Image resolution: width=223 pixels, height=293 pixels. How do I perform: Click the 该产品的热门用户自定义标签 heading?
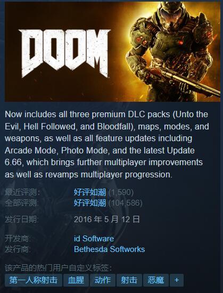click(x=58, y=268)
